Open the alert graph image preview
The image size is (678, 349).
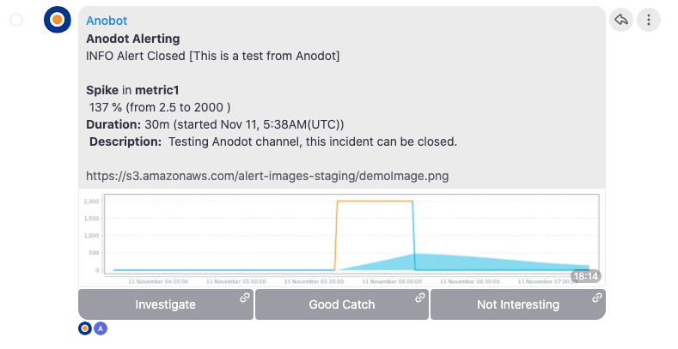pyautogui.click(x=342, y=238)
